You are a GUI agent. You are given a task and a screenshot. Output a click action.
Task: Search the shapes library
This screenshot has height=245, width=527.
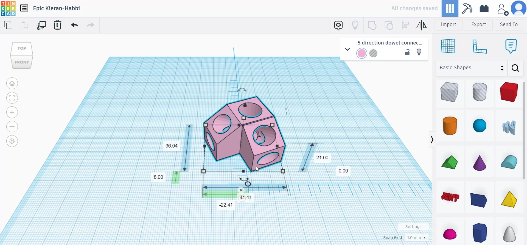pos(515,68)
